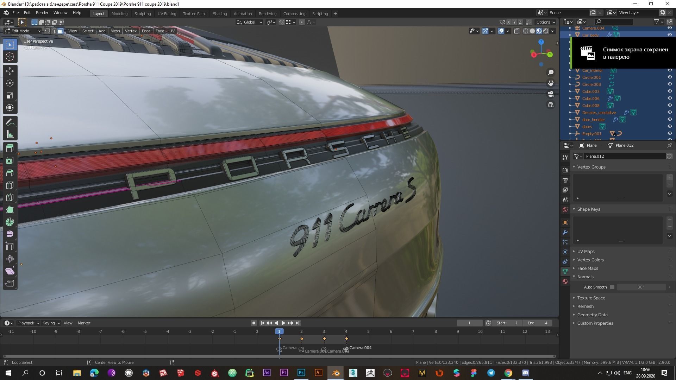676x380 pixels.
Task: Toggle the camera view icon in viewport
Action: 551,94
